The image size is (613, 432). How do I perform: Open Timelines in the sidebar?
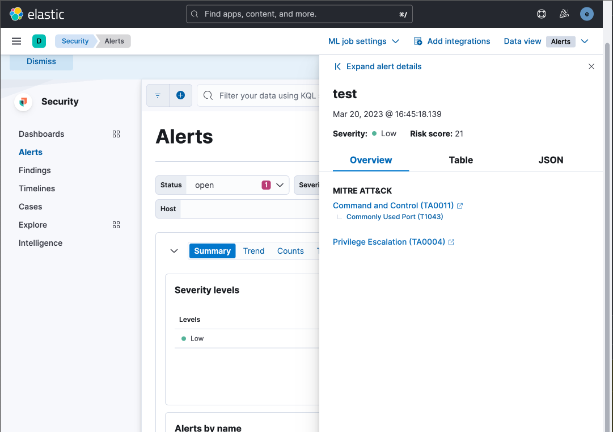pyautogui.click(x=37, y=188)
